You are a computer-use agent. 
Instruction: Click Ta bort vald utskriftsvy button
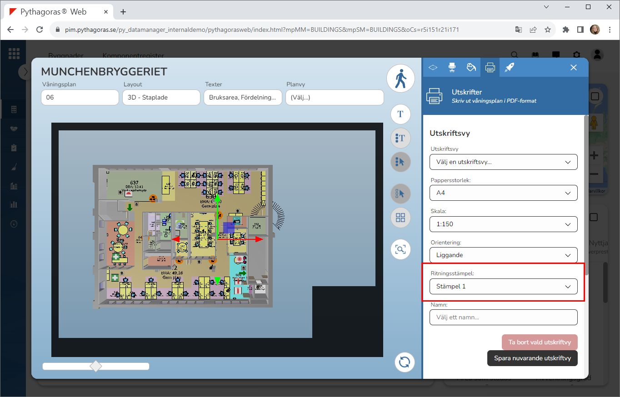(539, 342)
